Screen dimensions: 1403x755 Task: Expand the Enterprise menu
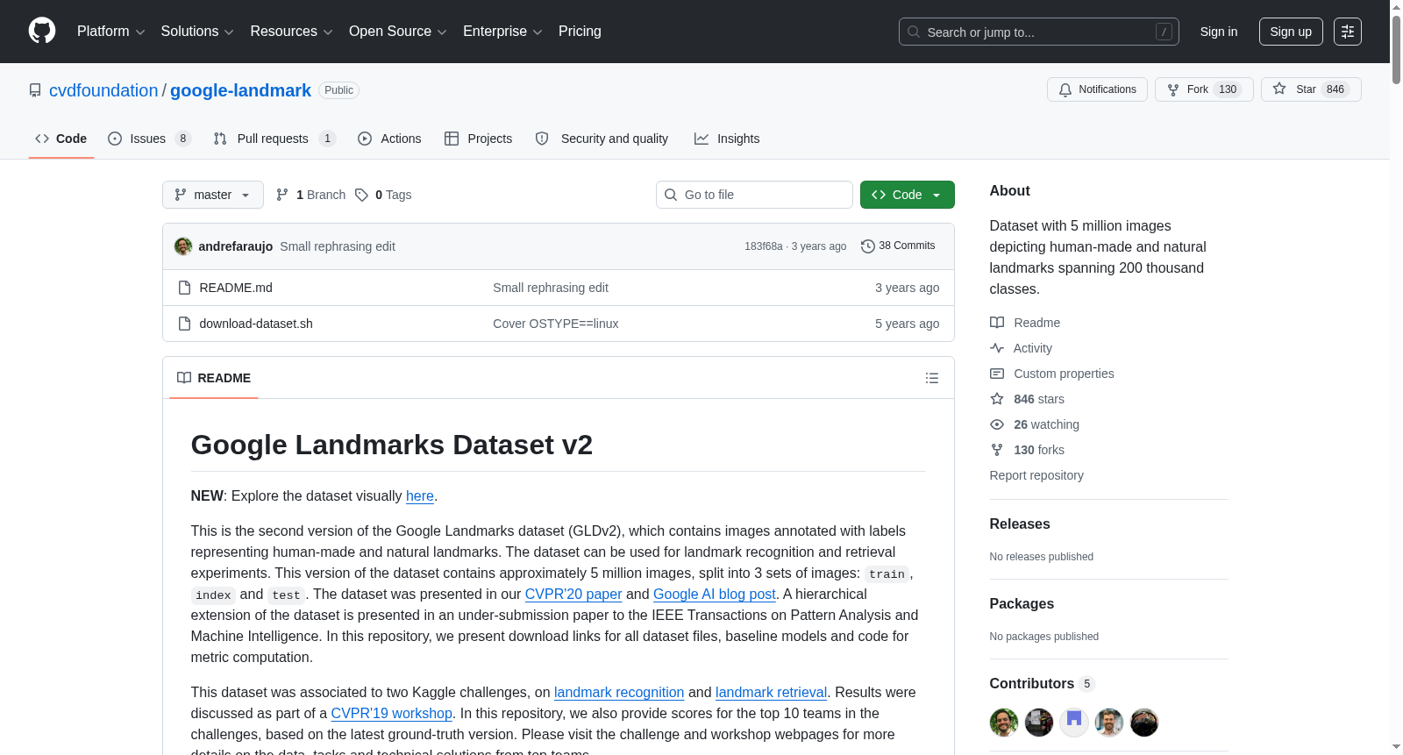502,32
